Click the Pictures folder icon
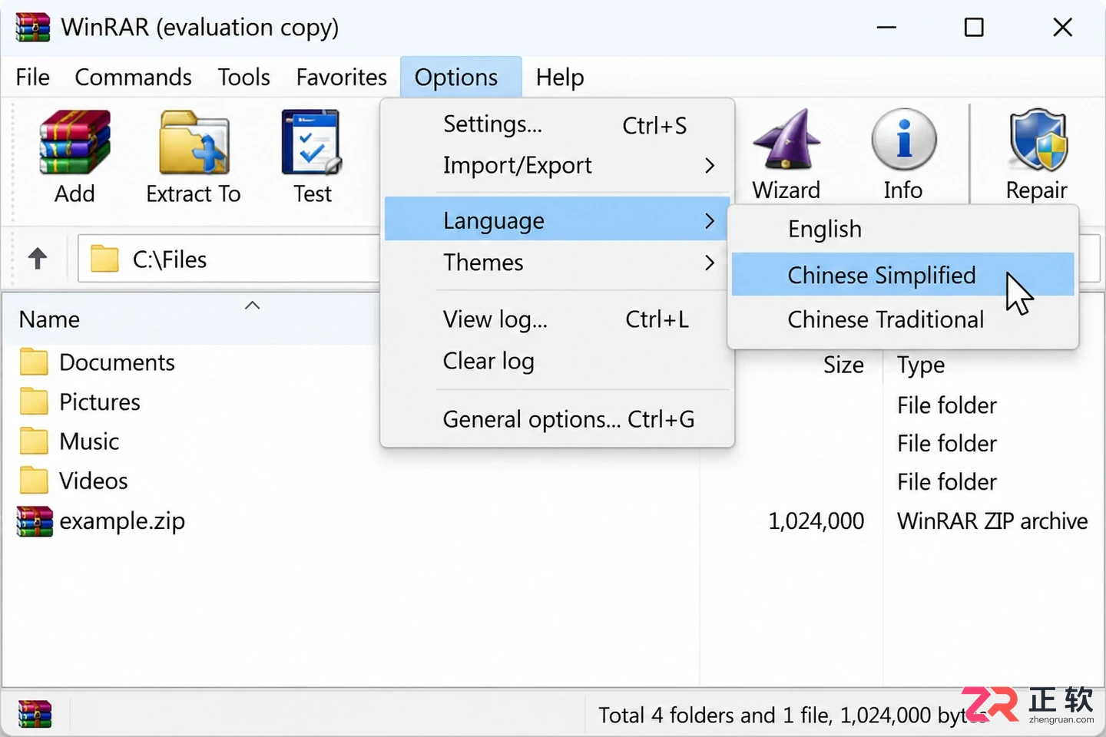The width and height of the screenshot is (1106, 737). click(x=34, y=402)
